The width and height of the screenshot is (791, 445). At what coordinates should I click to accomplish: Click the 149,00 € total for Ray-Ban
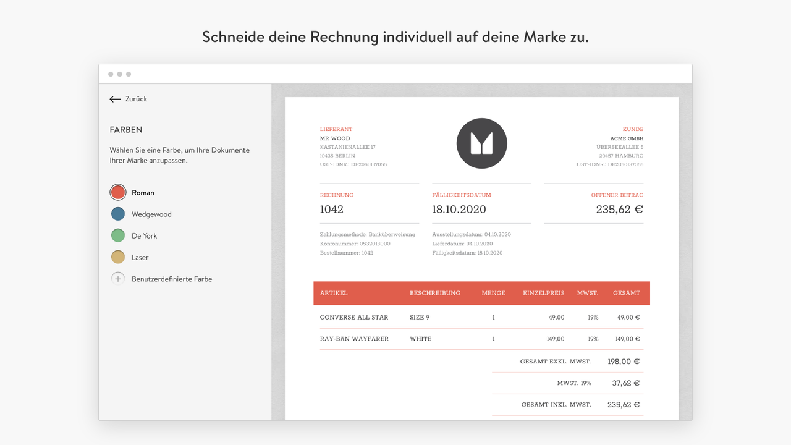click(x=628, y=339)
